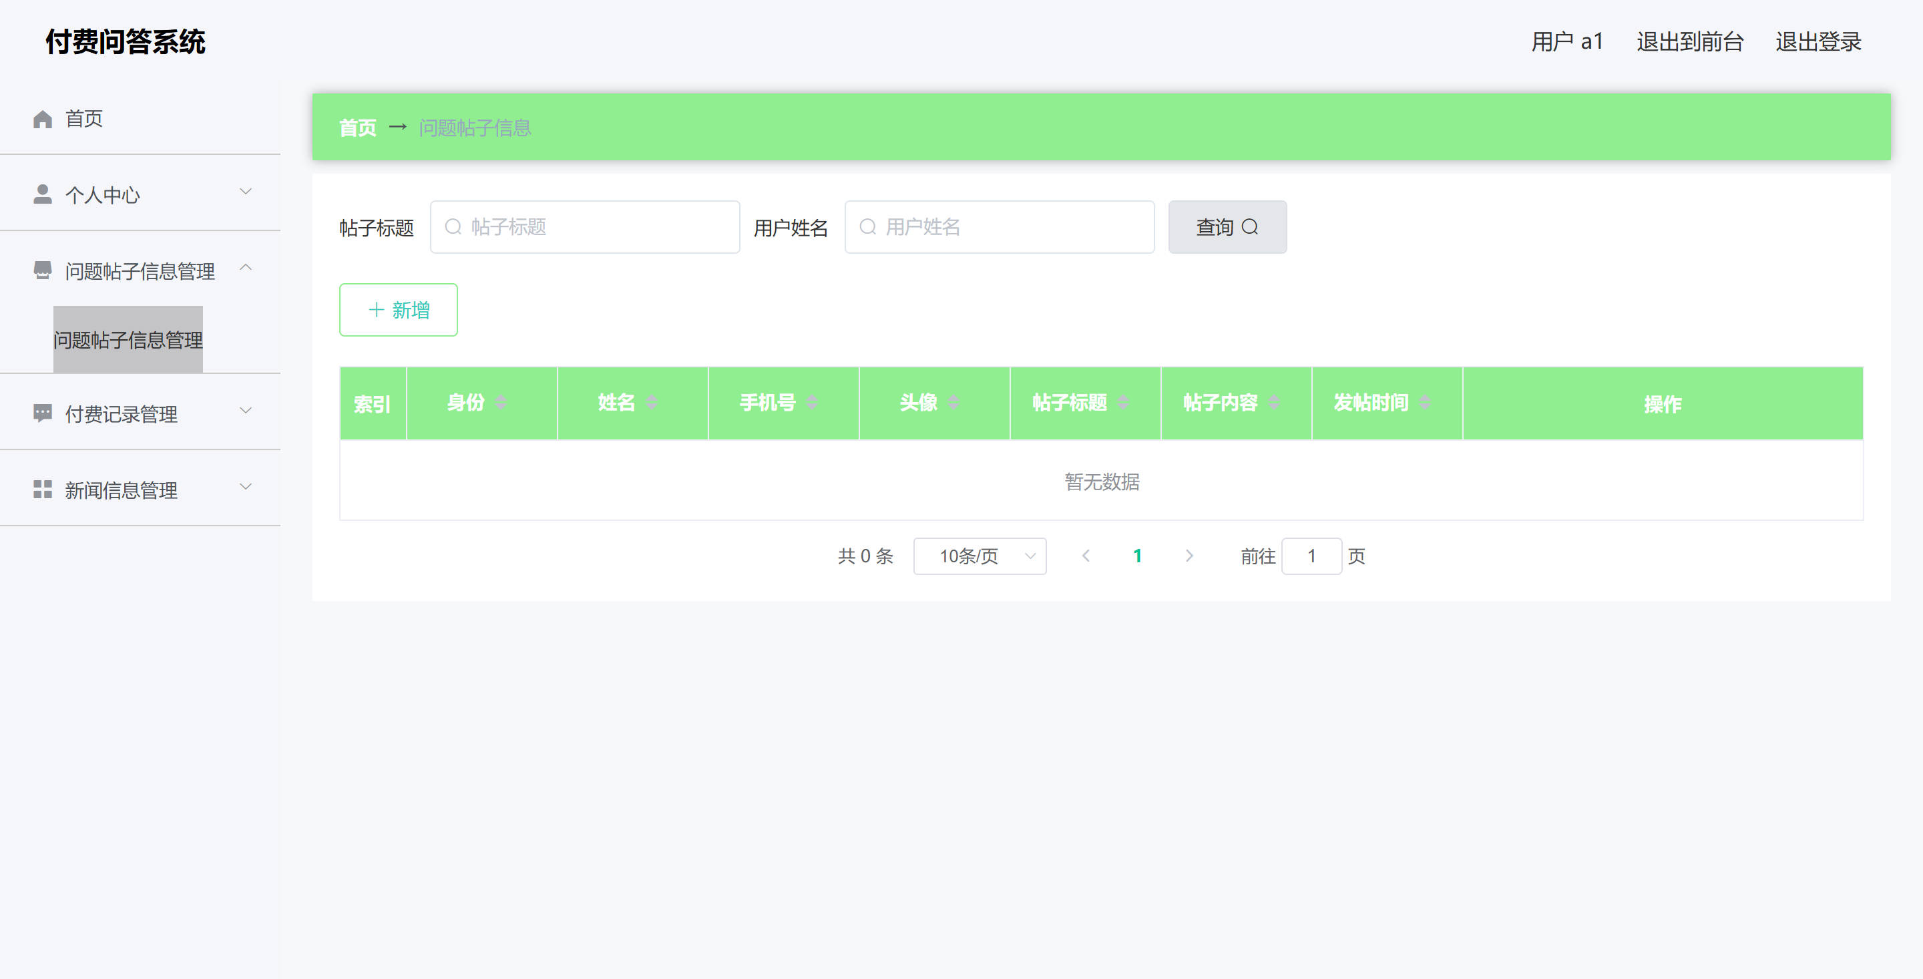Click the chat bubble icon for 付费记录管理
Image resolution: width=1923 pixels, height=979 pixels.
click(43, 413)
